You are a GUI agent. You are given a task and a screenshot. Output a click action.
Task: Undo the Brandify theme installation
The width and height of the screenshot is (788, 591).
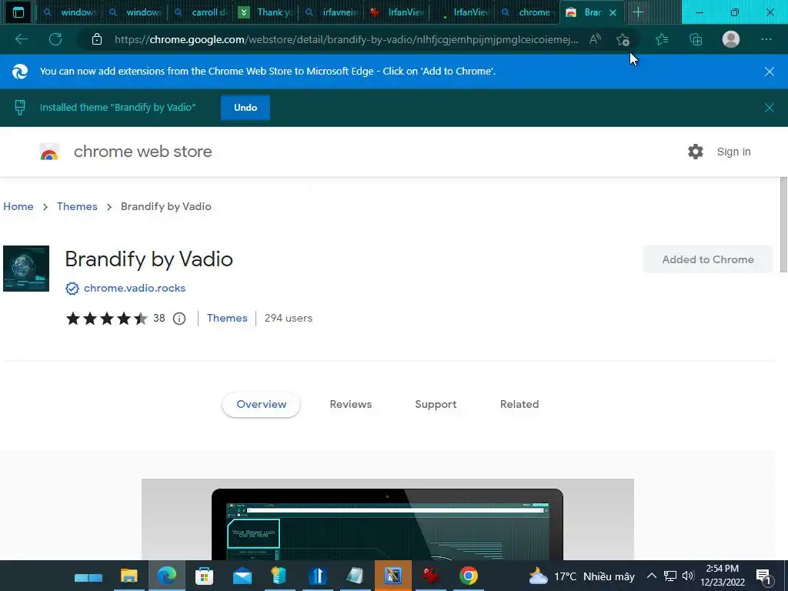245,108
